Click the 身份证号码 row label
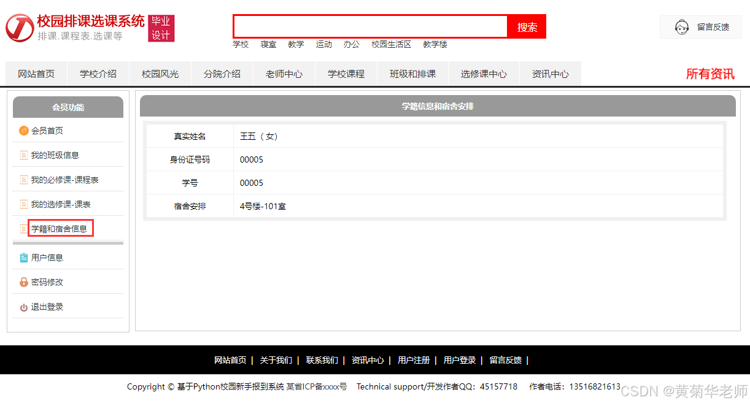The width and height of the screenshot is (750, 403). coord(190,159)
